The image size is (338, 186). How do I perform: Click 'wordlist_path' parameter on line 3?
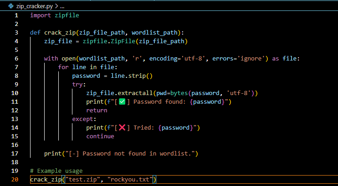[154, 33]
